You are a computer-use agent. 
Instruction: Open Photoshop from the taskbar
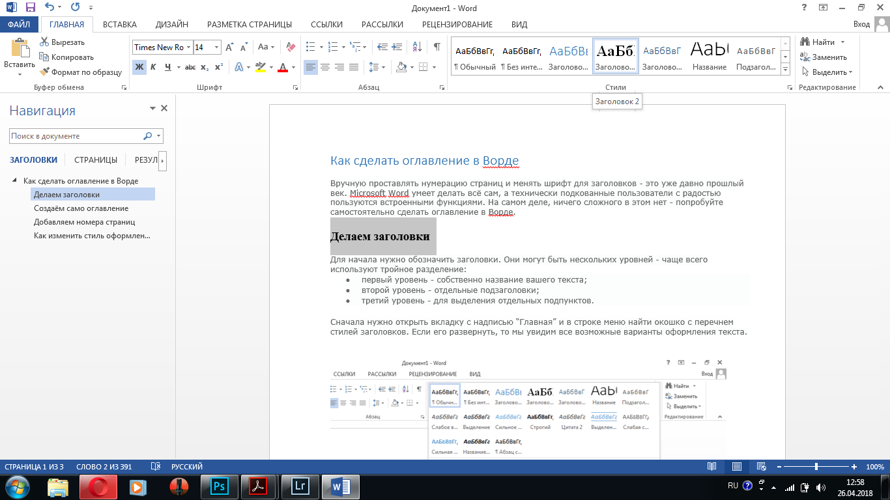coord(220,486)
